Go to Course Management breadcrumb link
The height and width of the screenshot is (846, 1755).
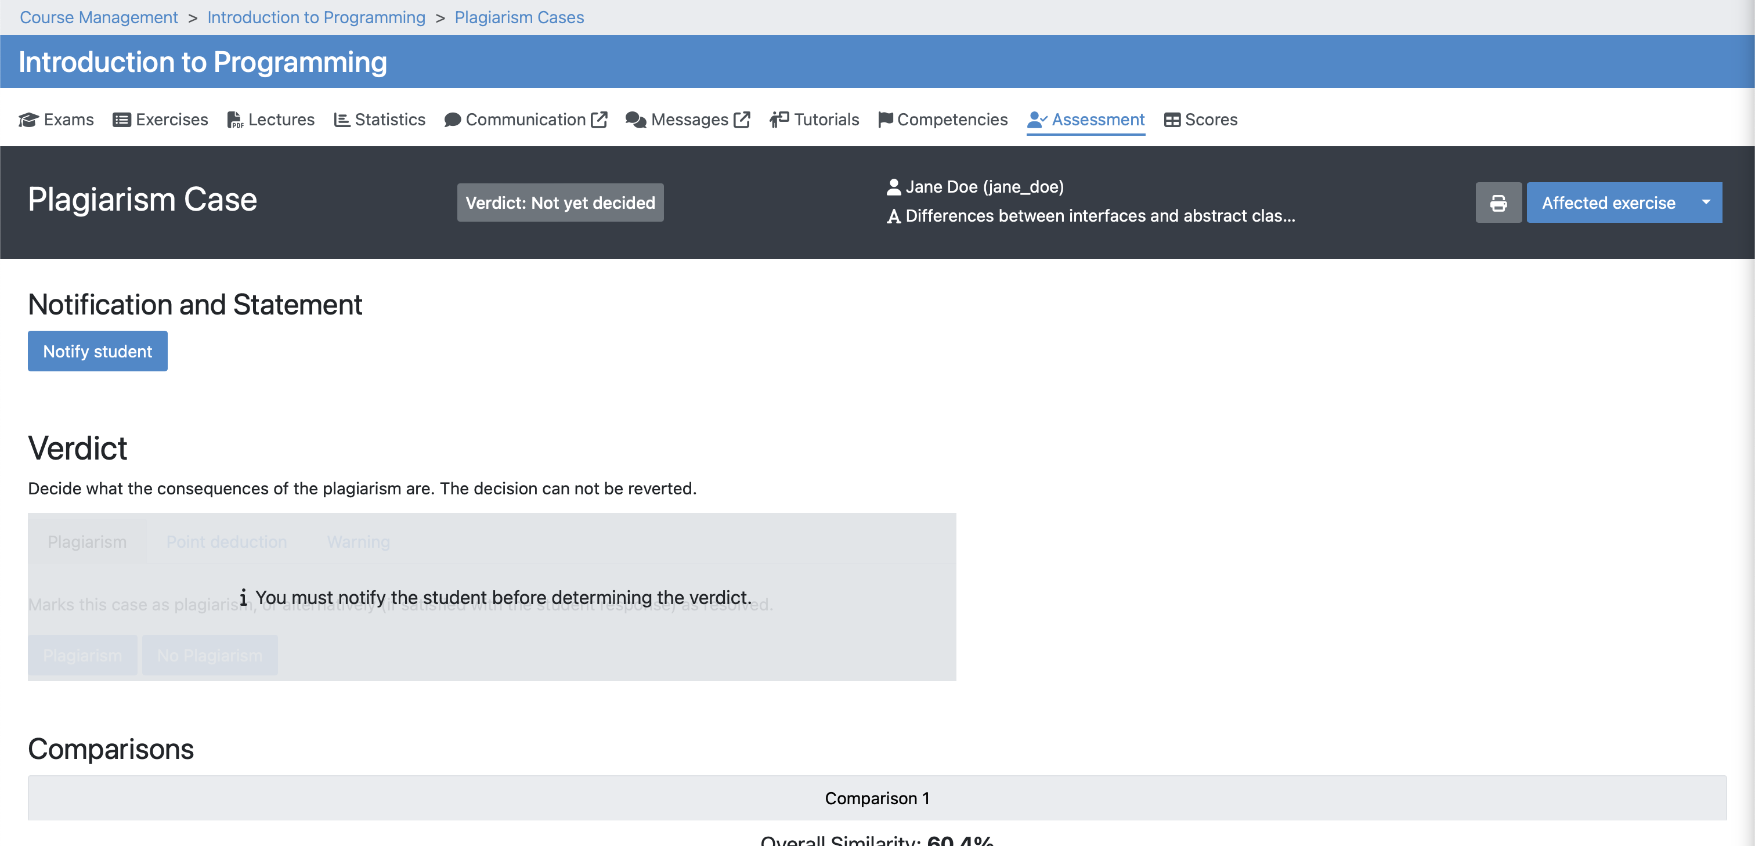[x=99, y=17]
